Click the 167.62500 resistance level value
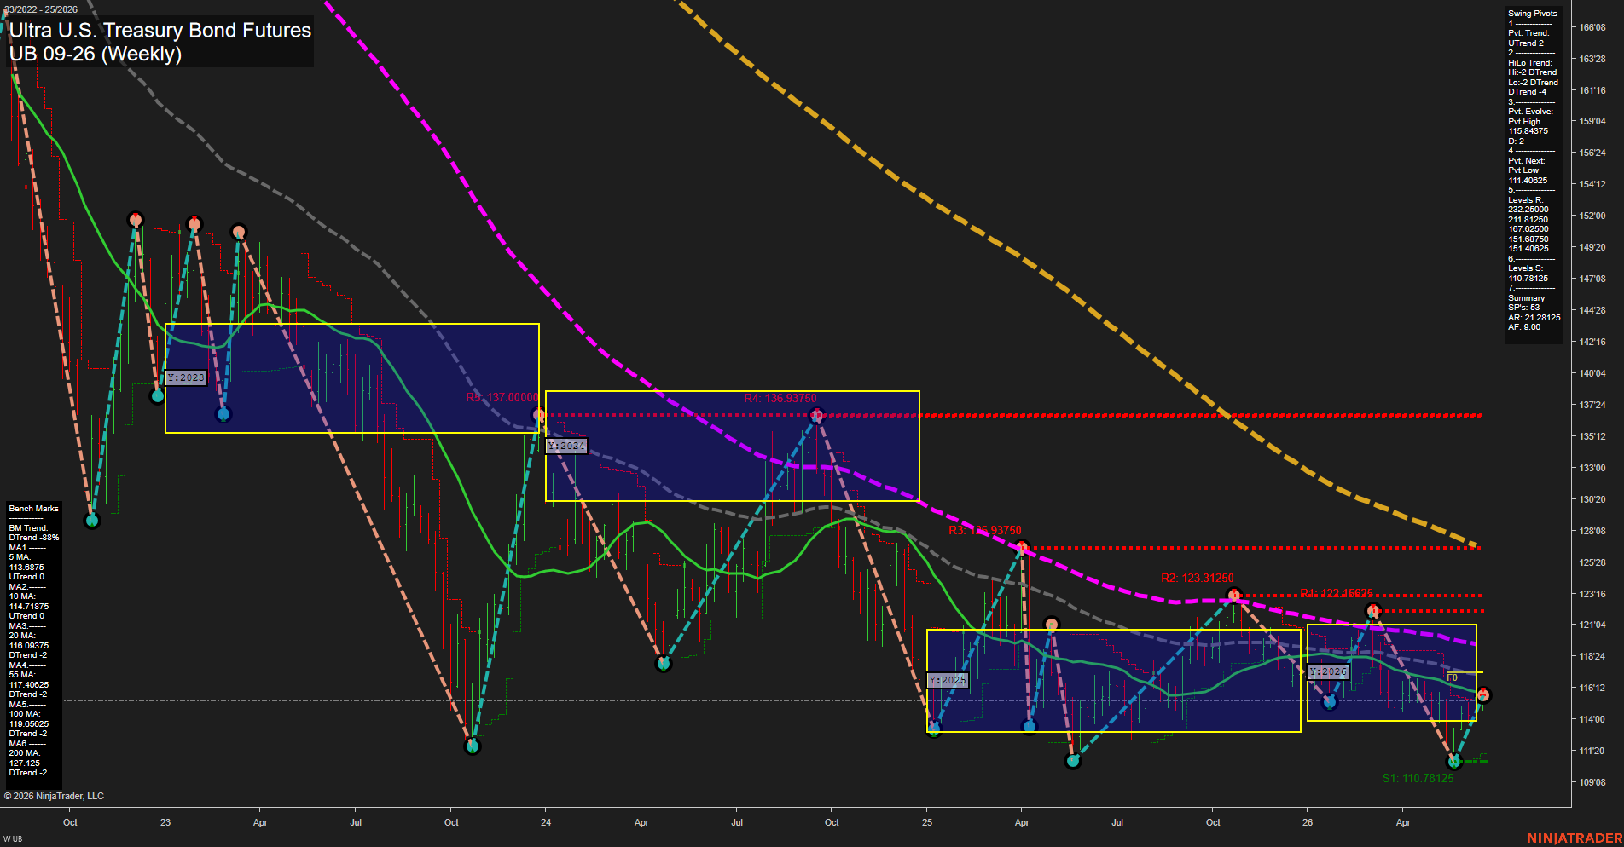 pyautogui.click(x=1528, y=229)
